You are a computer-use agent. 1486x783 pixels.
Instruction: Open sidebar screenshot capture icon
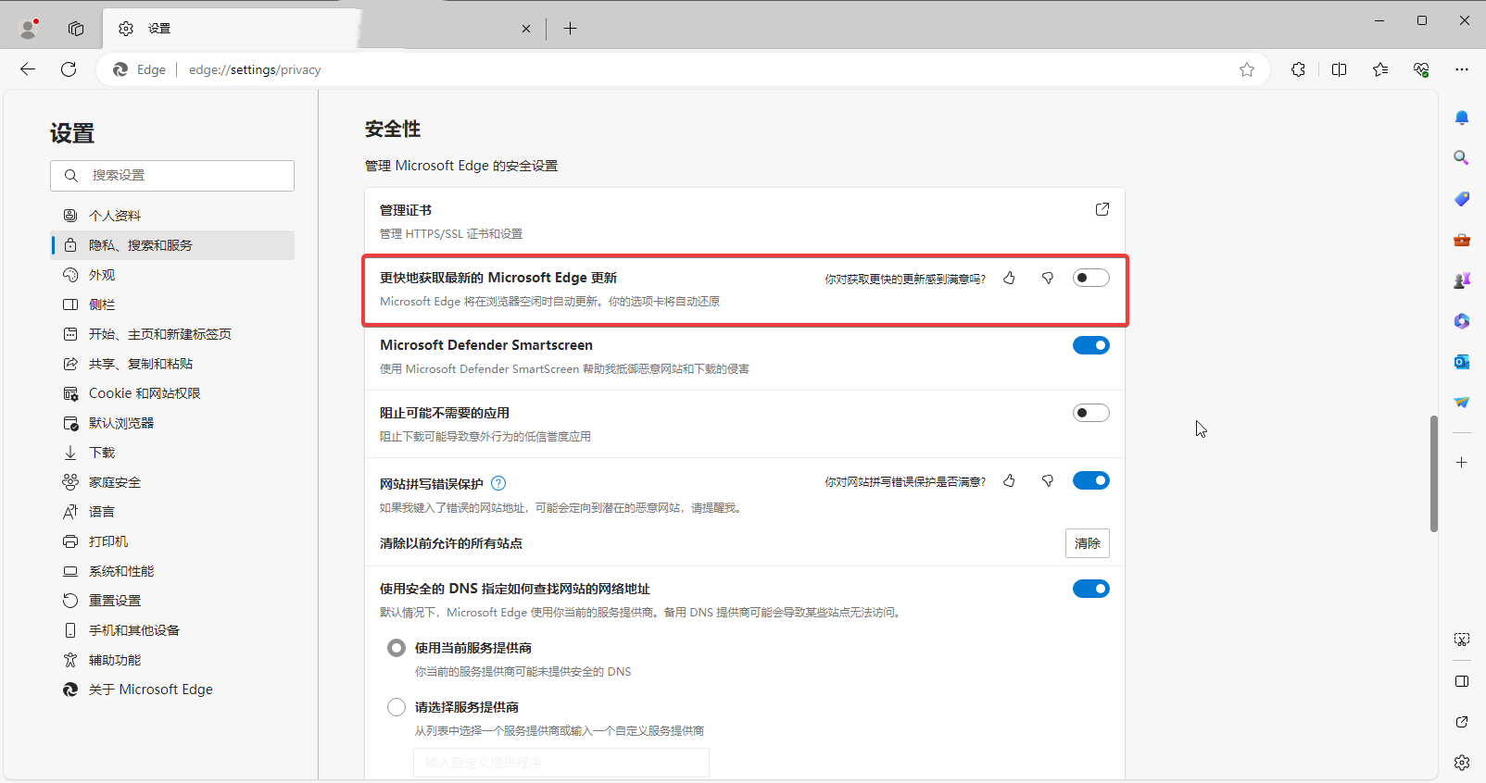coord(1462,640)
